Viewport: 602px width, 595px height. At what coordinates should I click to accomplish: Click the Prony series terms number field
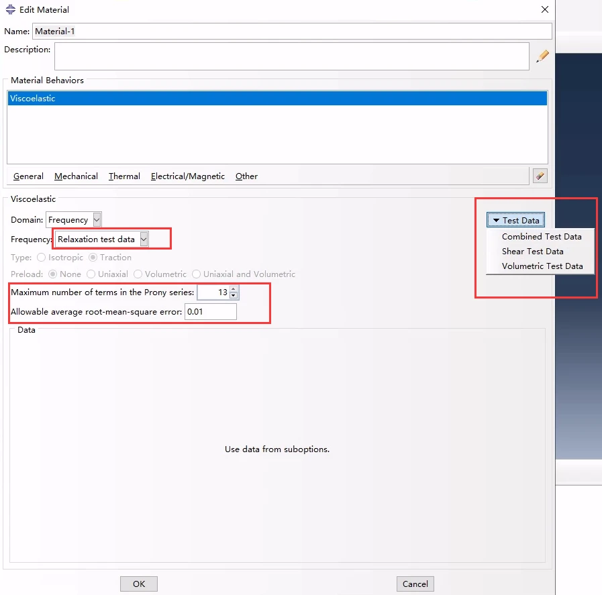pyautogui.click(x=213, y=292)
